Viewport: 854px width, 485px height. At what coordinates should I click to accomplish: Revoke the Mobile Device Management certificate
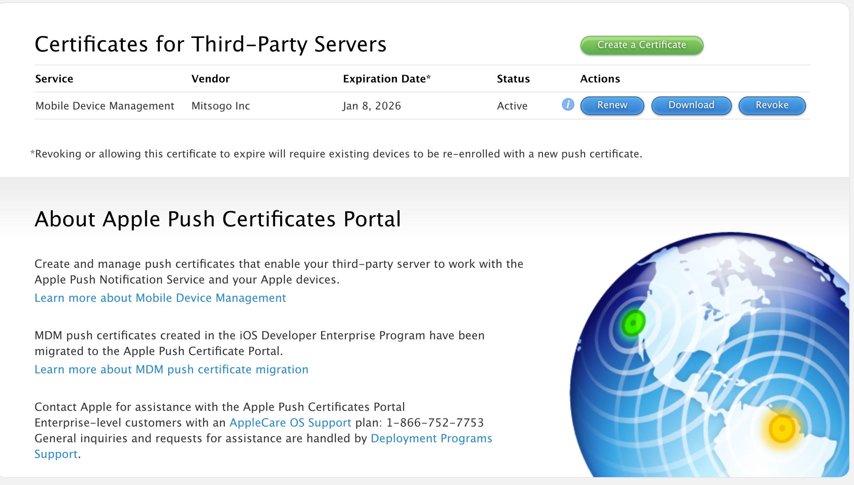pyautogui.click(x=772, y=105)
